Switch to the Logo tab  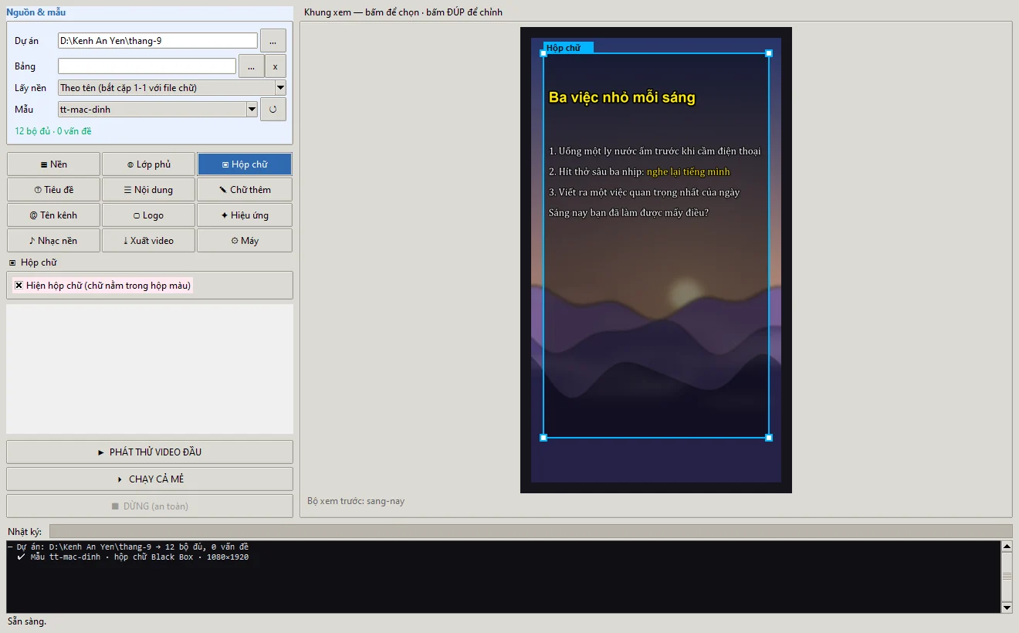pos(149,215)
